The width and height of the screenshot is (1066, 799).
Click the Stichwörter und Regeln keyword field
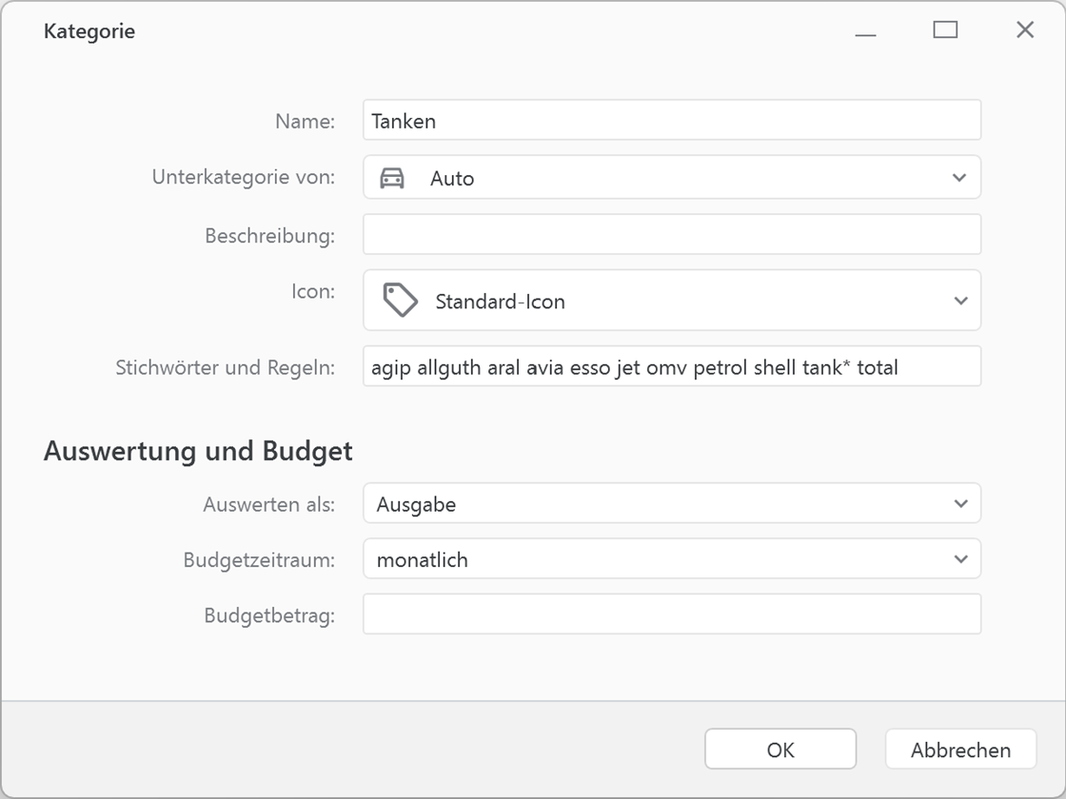click(x=671, y=366)
